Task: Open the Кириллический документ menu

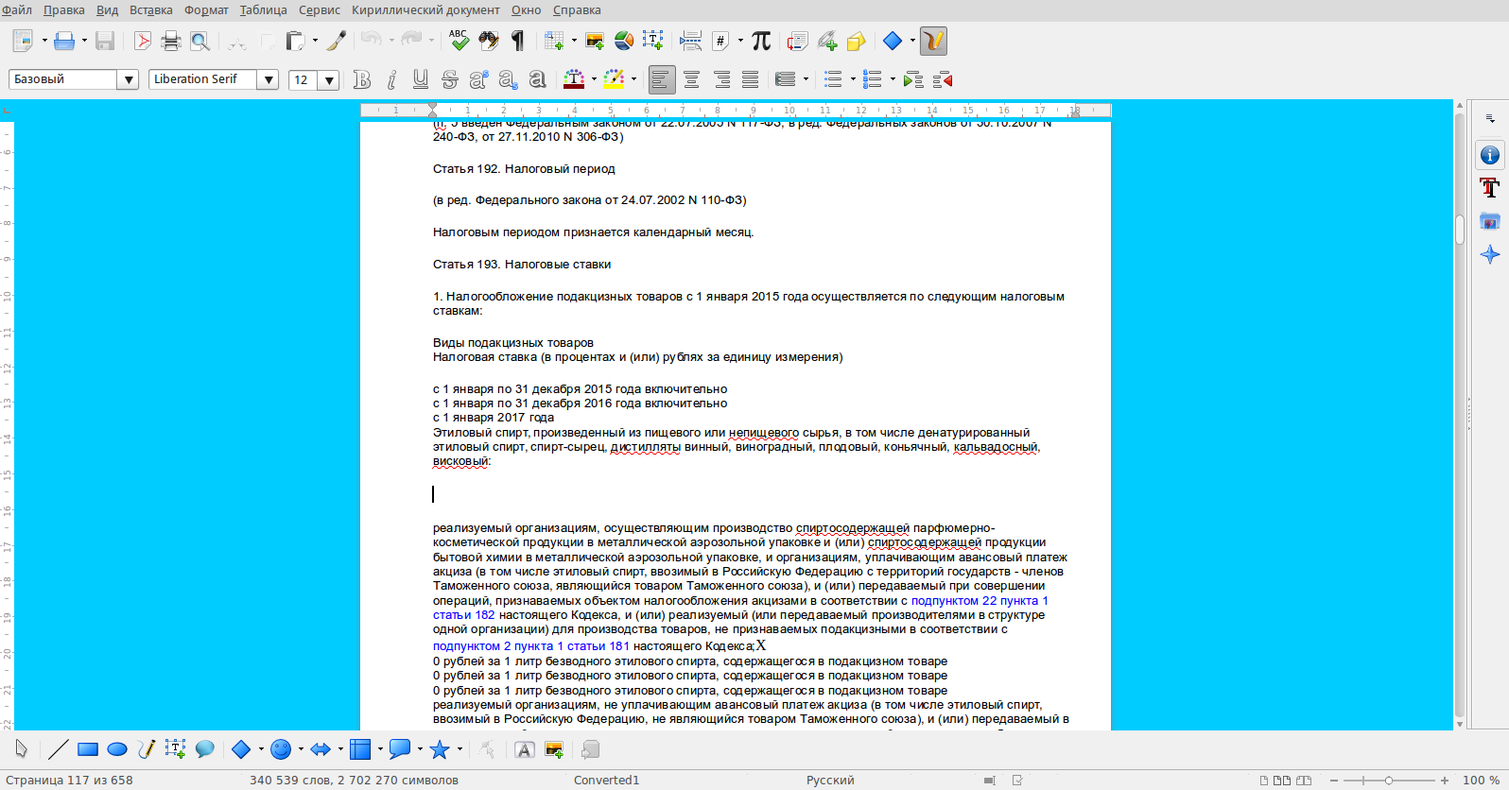Action: tap(425, 10)
